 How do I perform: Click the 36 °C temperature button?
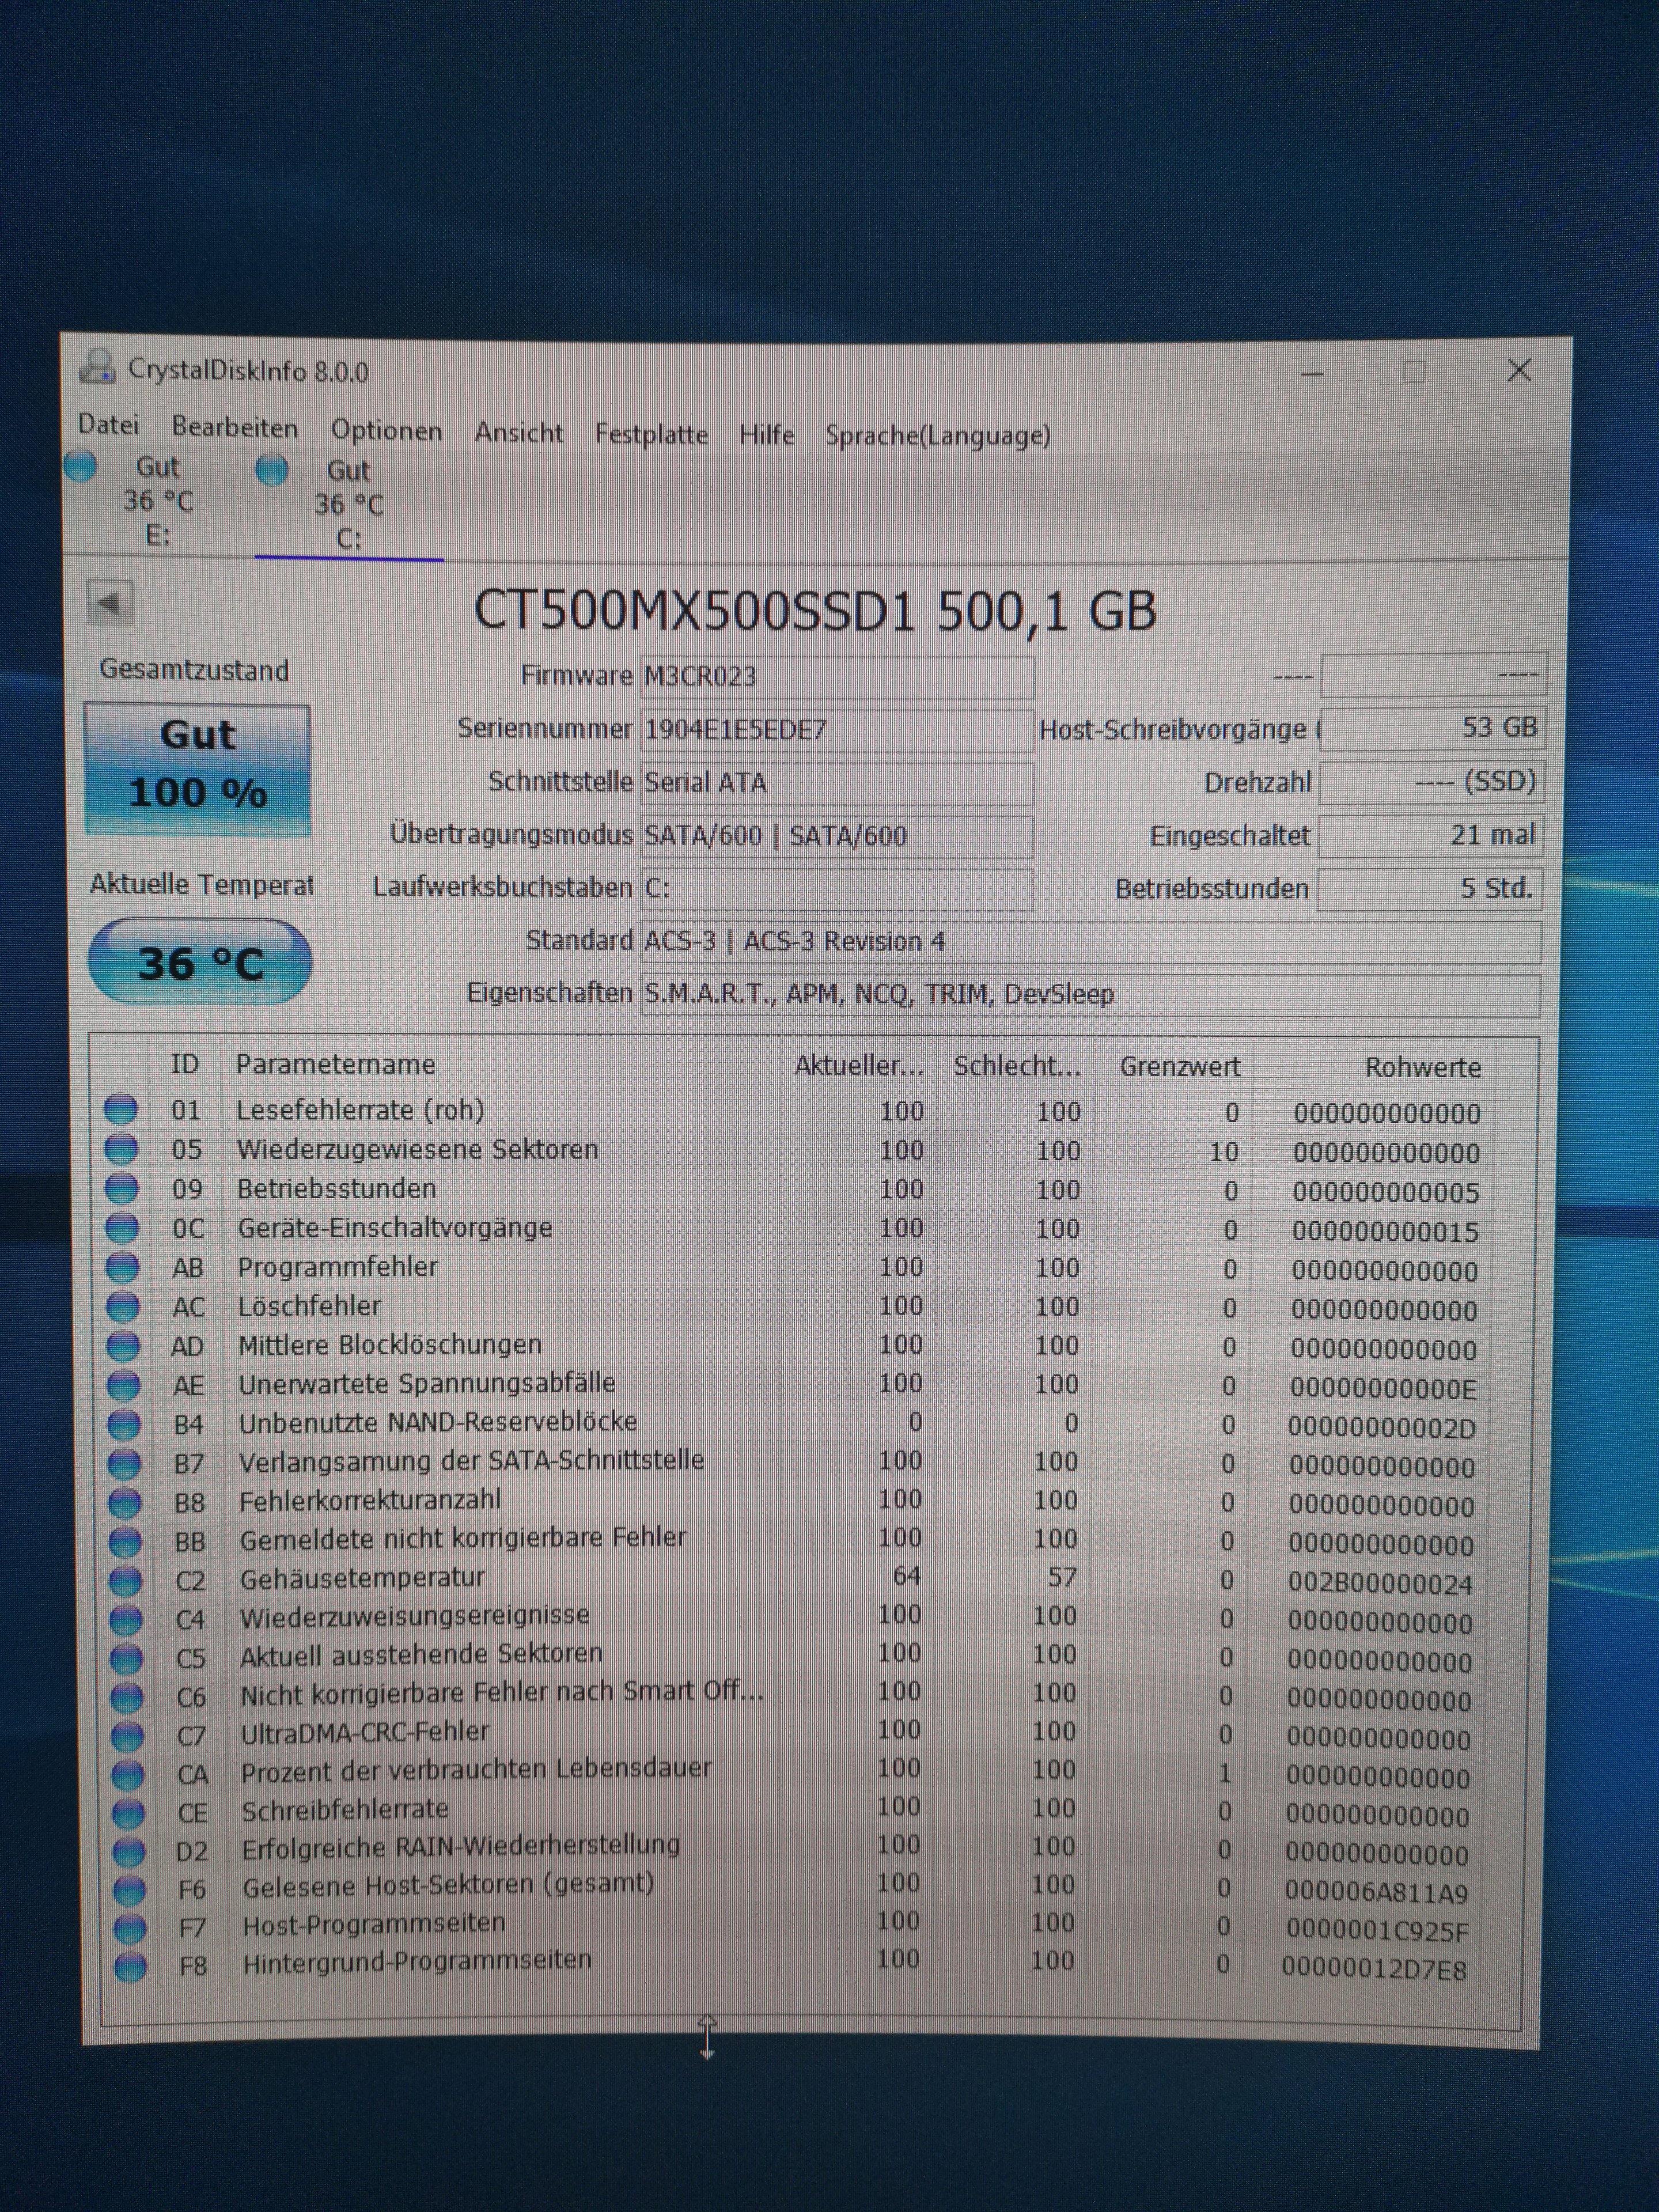pos(200,962)
